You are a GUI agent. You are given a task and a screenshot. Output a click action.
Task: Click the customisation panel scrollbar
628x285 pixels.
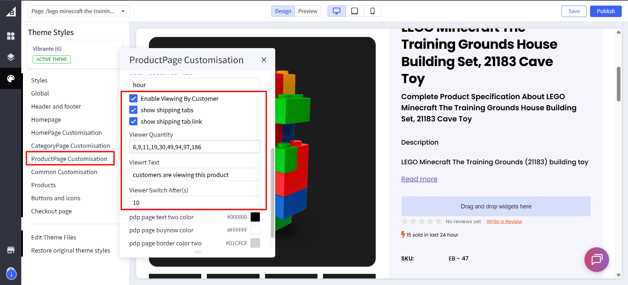pyautogui.click(x=272, y=193)
